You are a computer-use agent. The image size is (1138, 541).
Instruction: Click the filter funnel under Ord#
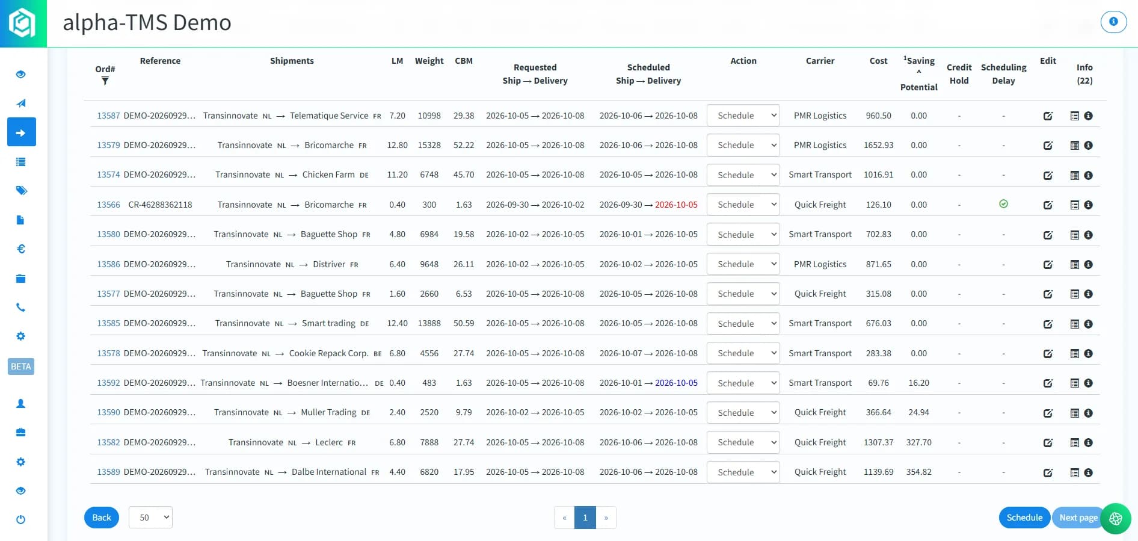[105, 81]
